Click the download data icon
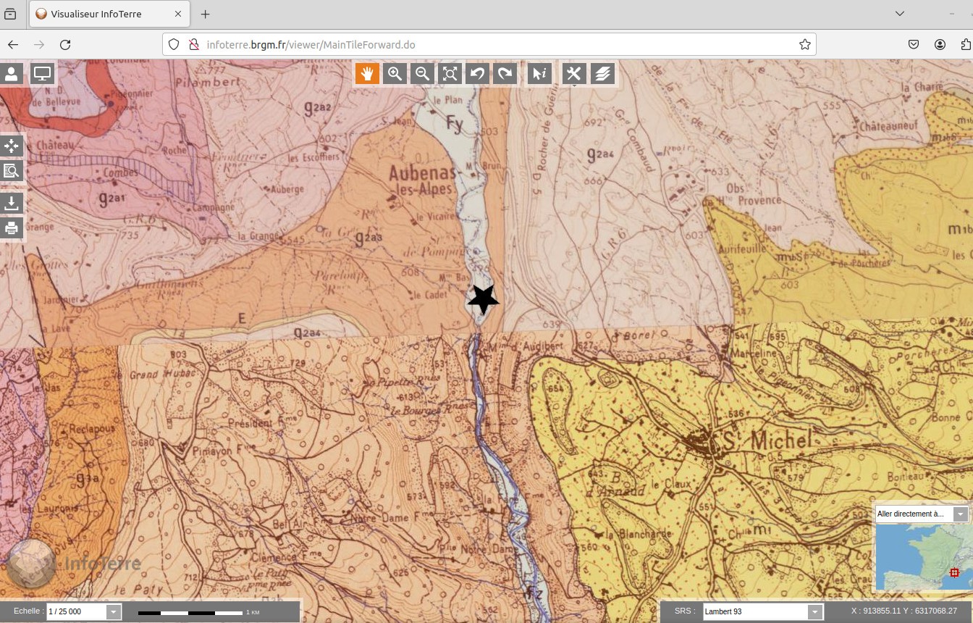Image resolution: width=973 pixels, height=623 pixels. pos(12,203)
